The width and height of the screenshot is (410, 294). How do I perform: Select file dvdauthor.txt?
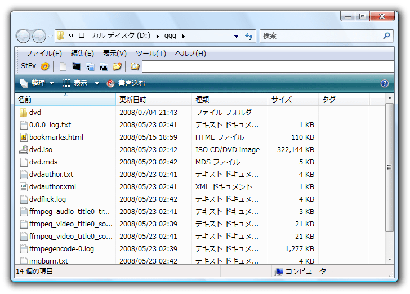[51, 174]
